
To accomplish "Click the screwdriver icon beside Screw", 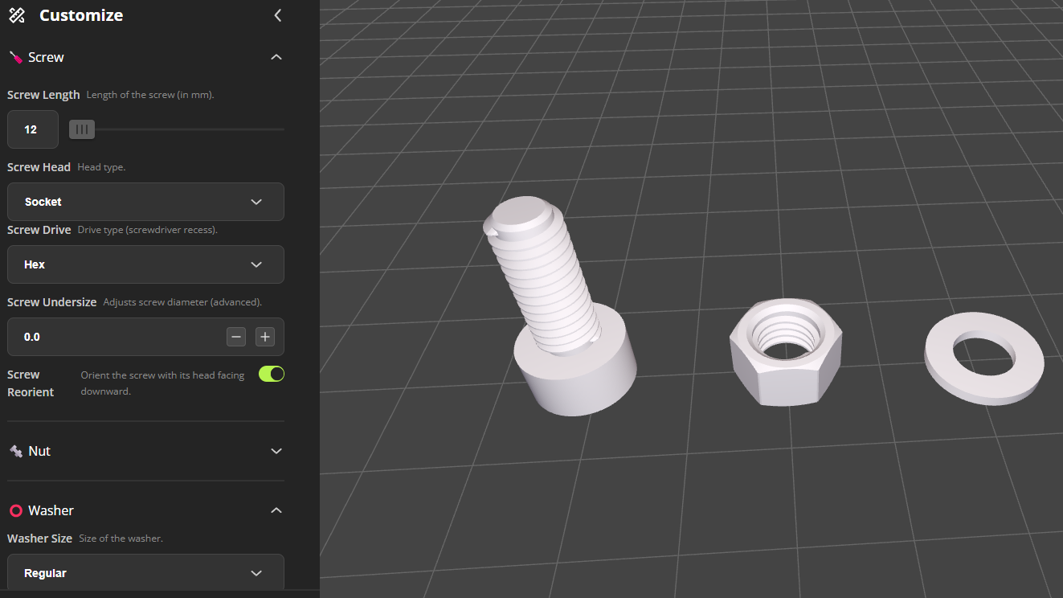I will (x=15, y=58).
